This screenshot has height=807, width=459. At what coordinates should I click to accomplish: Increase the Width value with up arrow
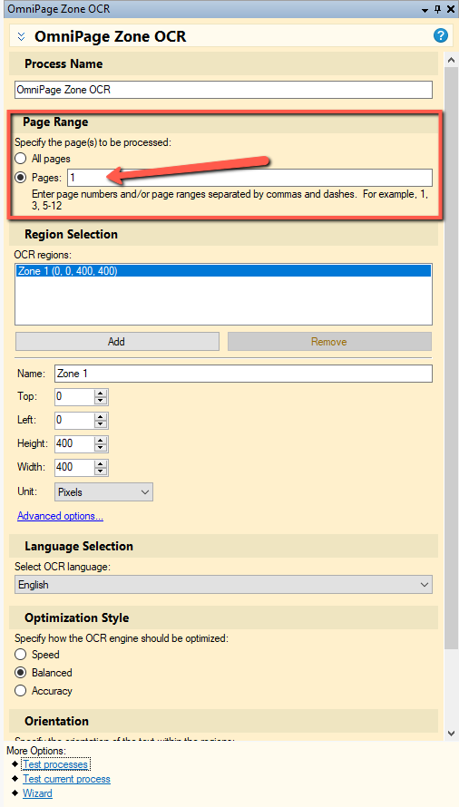coord(101,463)
